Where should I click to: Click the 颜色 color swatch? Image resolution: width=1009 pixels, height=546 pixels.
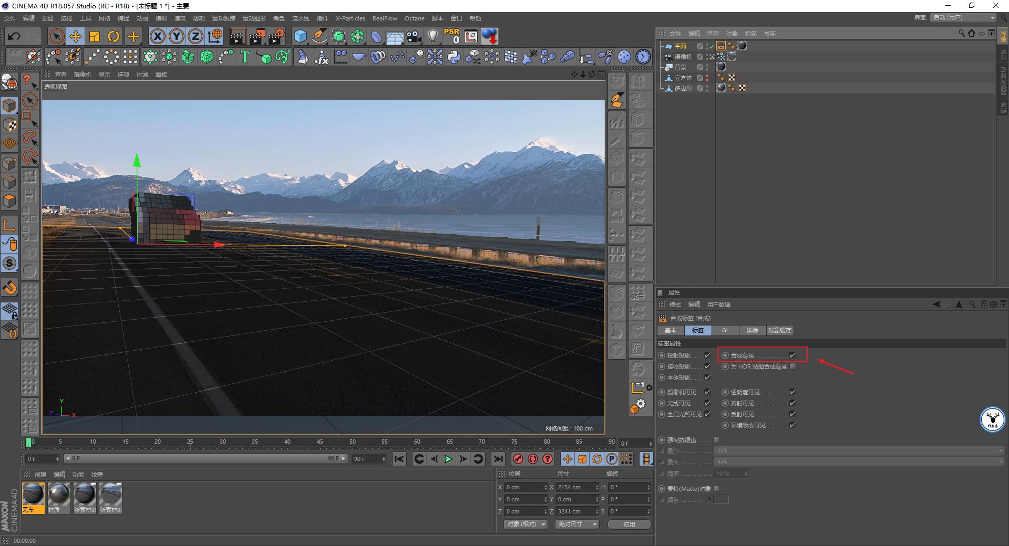click(x=720, y=500)
